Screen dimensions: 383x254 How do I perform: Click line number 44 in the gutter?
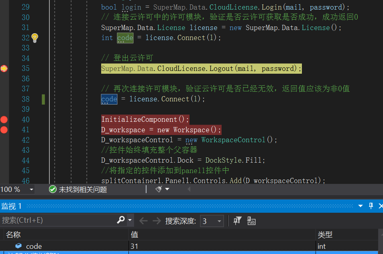pos(26,160)
